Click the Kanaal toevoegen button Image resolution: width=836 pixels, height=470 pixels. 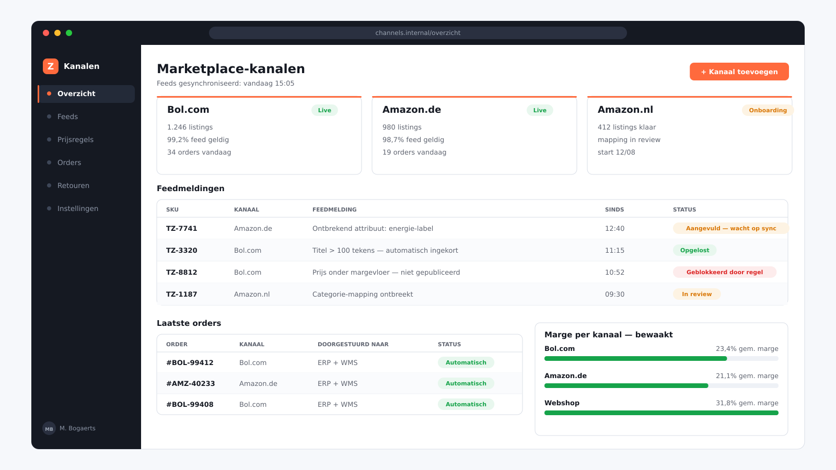[739, 72]
